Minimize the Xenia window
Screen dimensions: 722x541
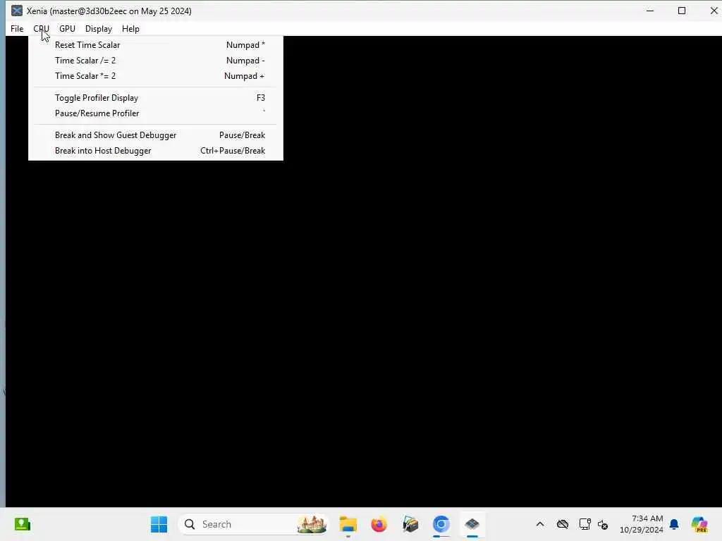(x=650, y=11)
